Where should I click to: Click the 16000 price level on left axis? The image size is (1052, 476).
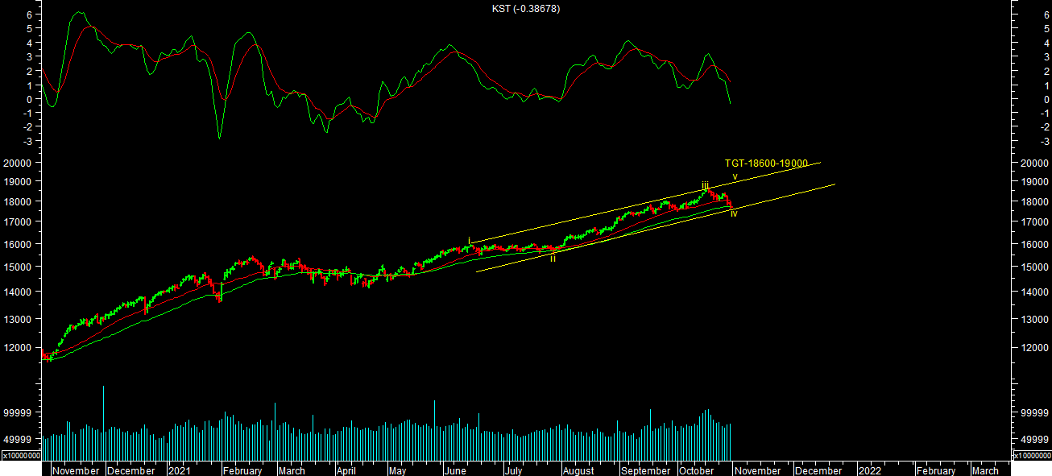19,245
